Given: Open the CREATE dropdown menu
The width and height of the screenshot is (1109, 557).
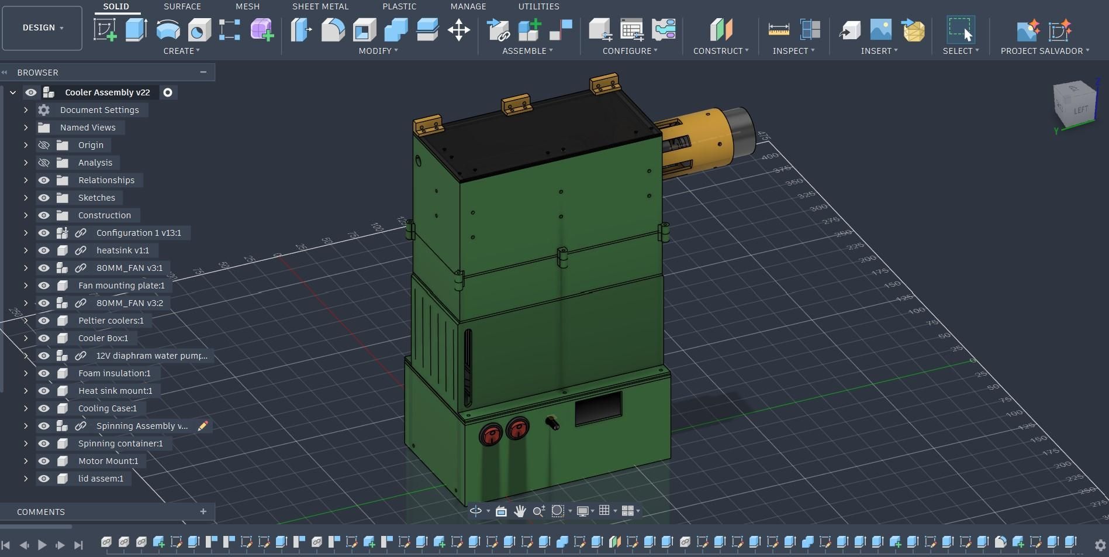Looking at the screenshot, I should coord(181,51).
